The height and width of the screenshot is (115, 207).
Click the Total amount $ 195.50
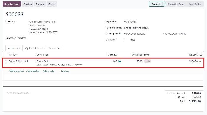(195, 101)
